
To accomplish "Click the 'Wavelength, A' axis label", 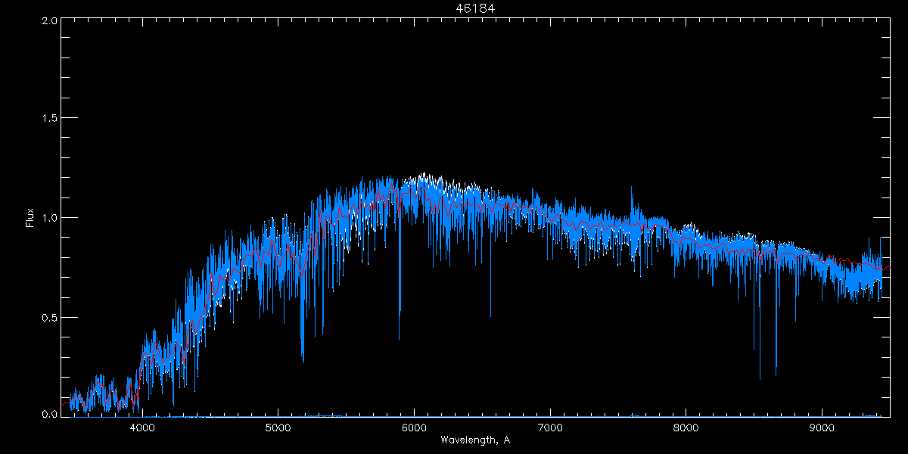I will tap(475, 440).
